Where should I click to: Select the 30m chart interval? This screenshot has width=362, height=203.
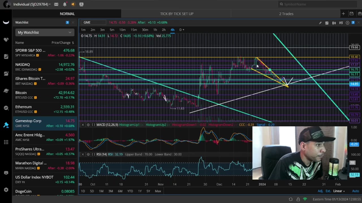pos(145,30)
